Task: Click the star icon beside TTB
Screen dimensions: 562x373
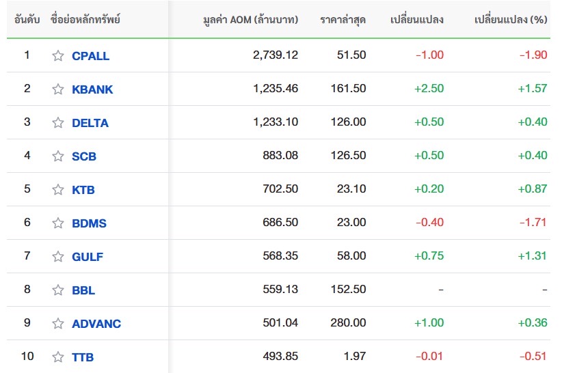Action: 57,357
